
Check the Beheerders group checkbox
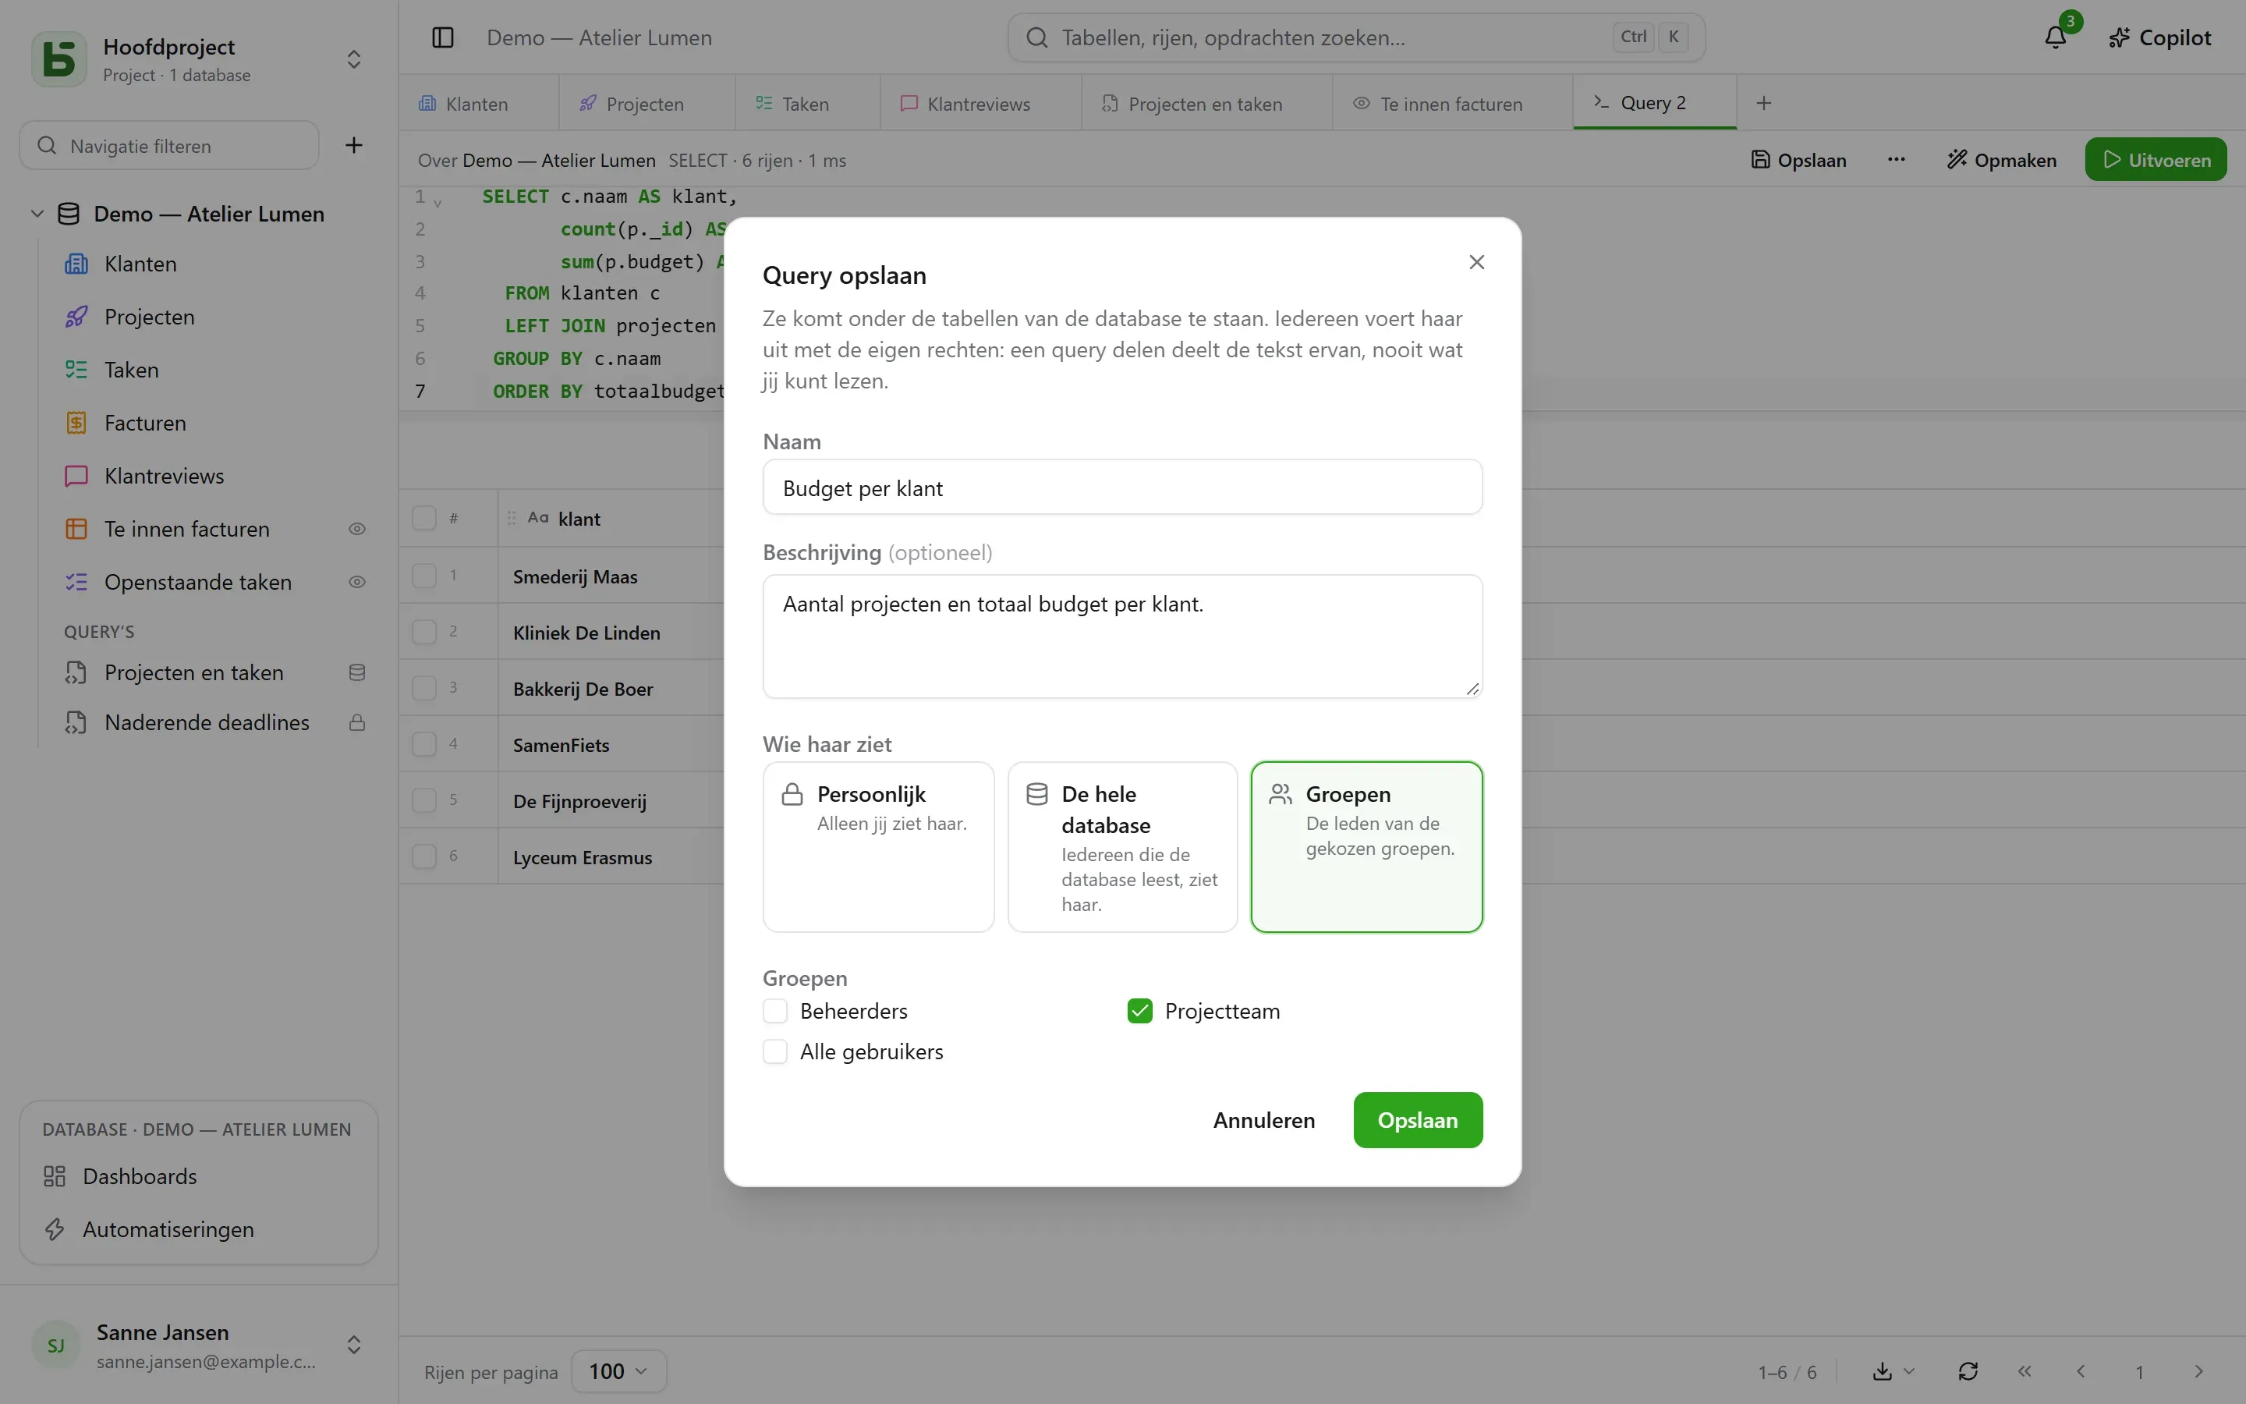click(x=775, y=1010)
